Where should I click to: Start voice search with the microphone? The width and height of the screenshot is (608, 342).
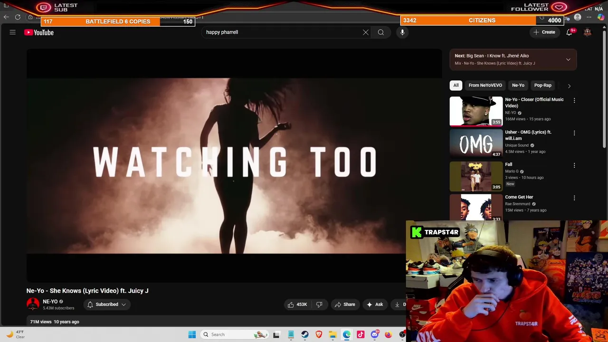pyautogui.click(x=402, y=32)
